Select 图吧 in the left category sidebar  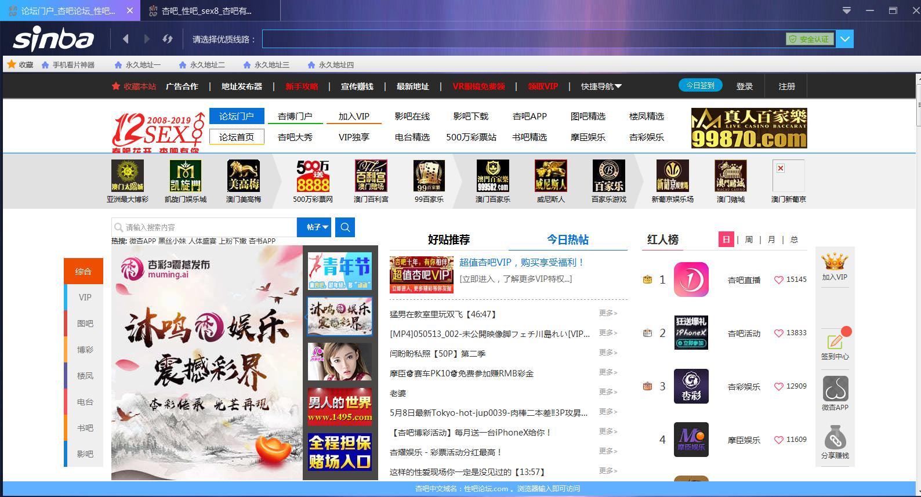[x=85, y=323]
